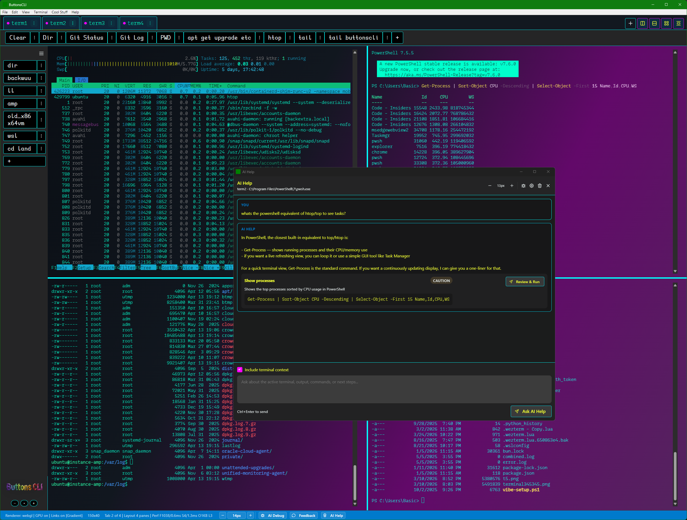Open term3 tab options menu
687x520 pixels.
pyautogui.click(x=111, y=23)
